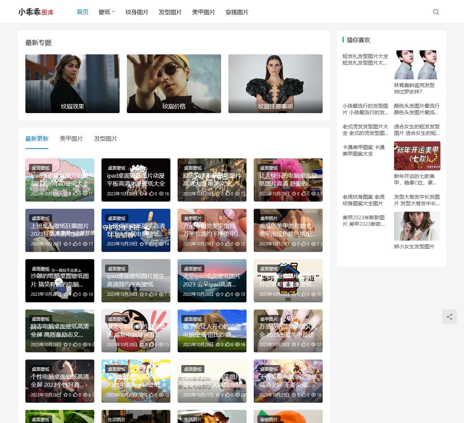Open sidebar link 短发扎发型图片大全
Viewport: 464px width, 423px height.
point(365,59)
